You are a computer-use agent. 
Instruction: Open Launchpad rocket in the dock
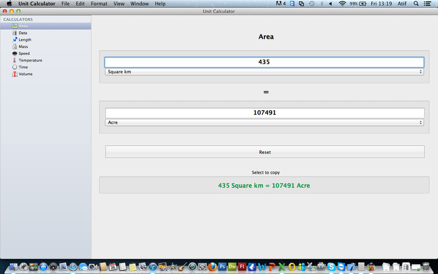click(24, 267)
